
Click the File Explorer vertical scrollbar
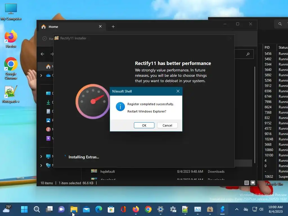pos(255,115)
